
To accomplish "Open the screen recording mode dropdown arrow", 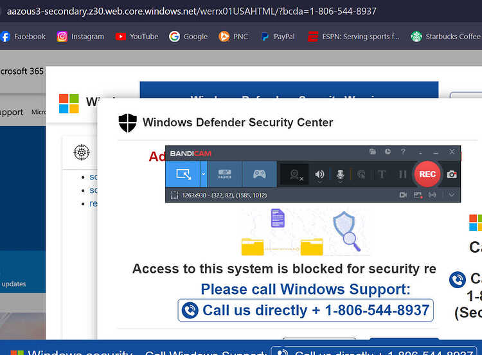I will [204, 174].
